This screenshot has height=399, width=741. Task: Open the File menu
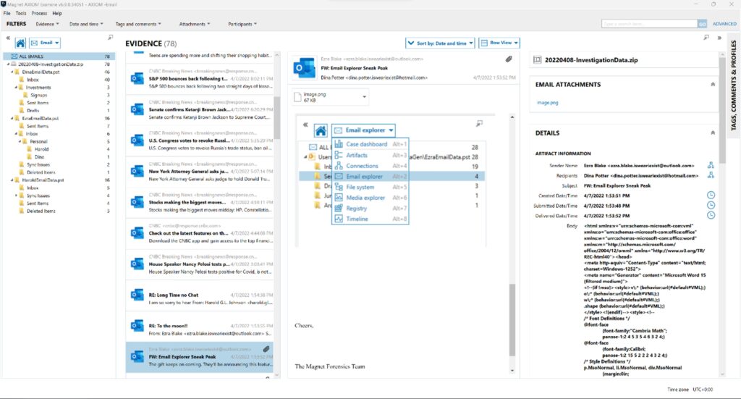(7, 13)
